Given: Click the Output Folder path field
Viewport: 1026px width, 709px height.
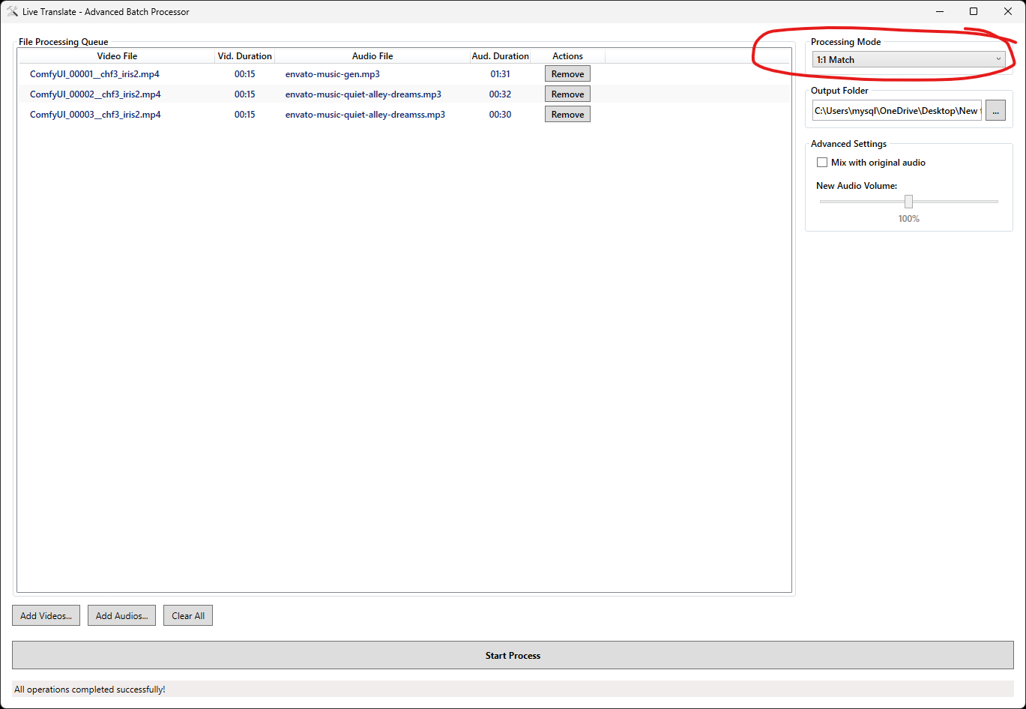Looking at the screenshot, I should 896,110.
